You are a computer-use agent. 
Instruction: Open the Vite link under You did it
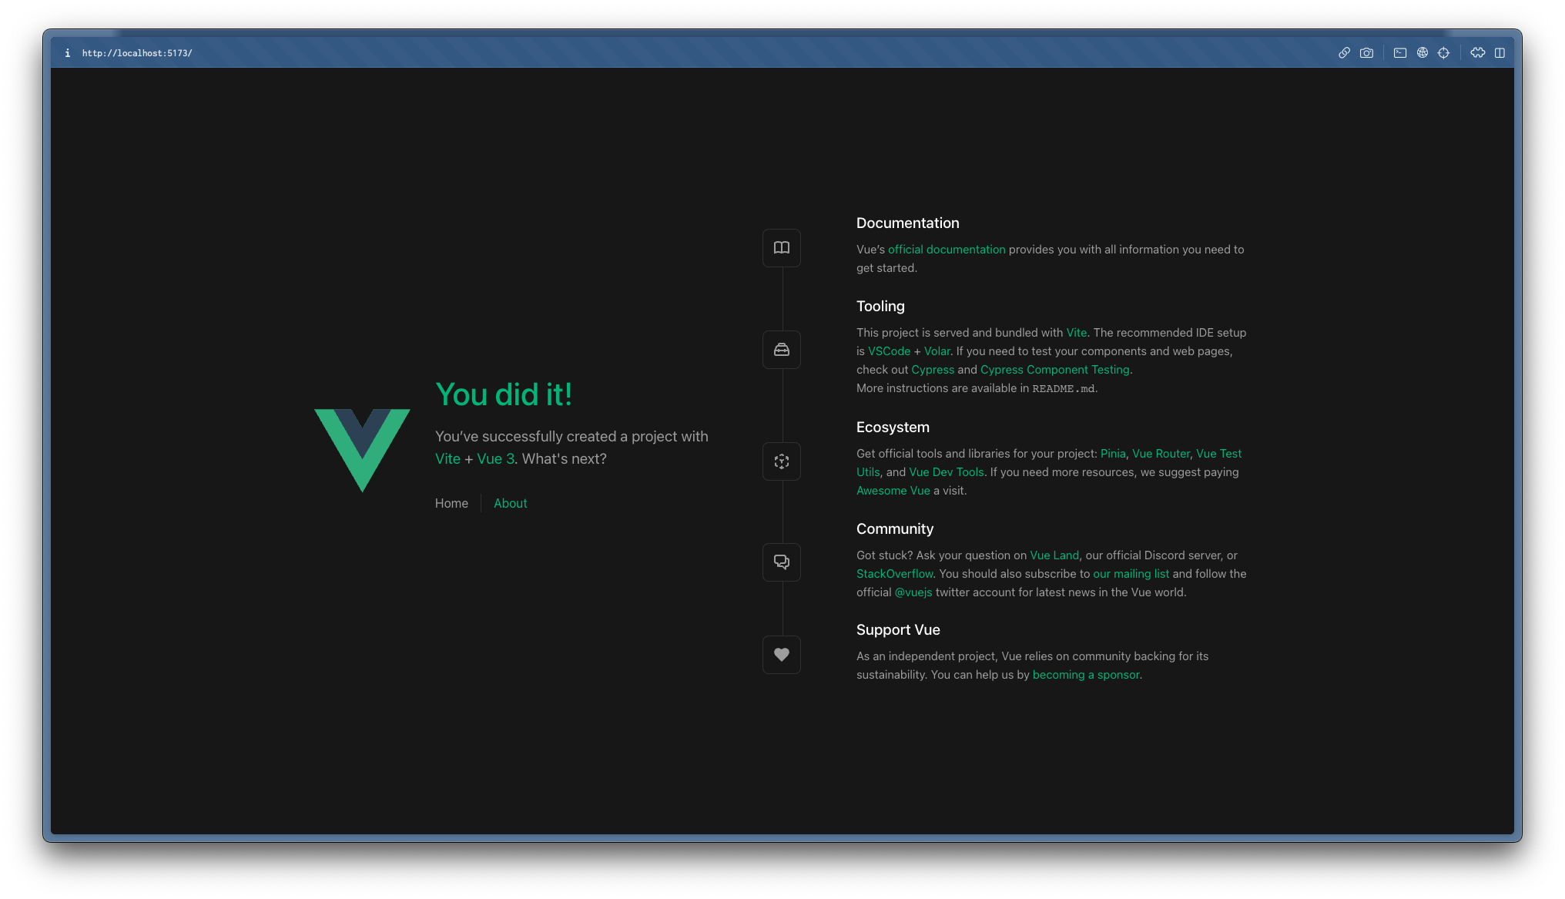[x=447, y=459]
